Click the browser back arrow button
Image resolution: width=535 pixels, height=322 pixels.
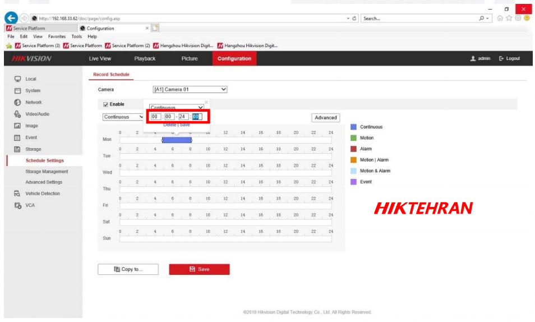tap(11, 18)
